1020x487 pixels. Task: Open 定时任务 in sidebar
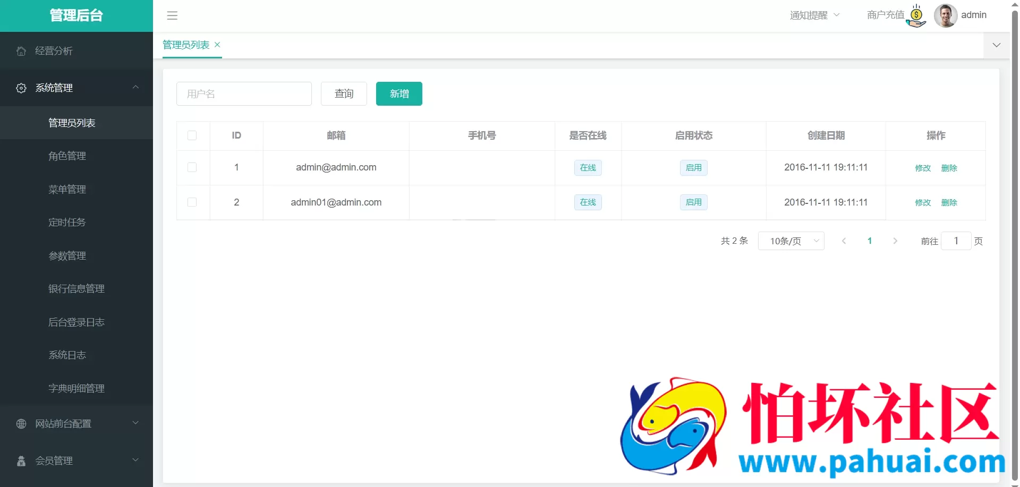(76, 223)
